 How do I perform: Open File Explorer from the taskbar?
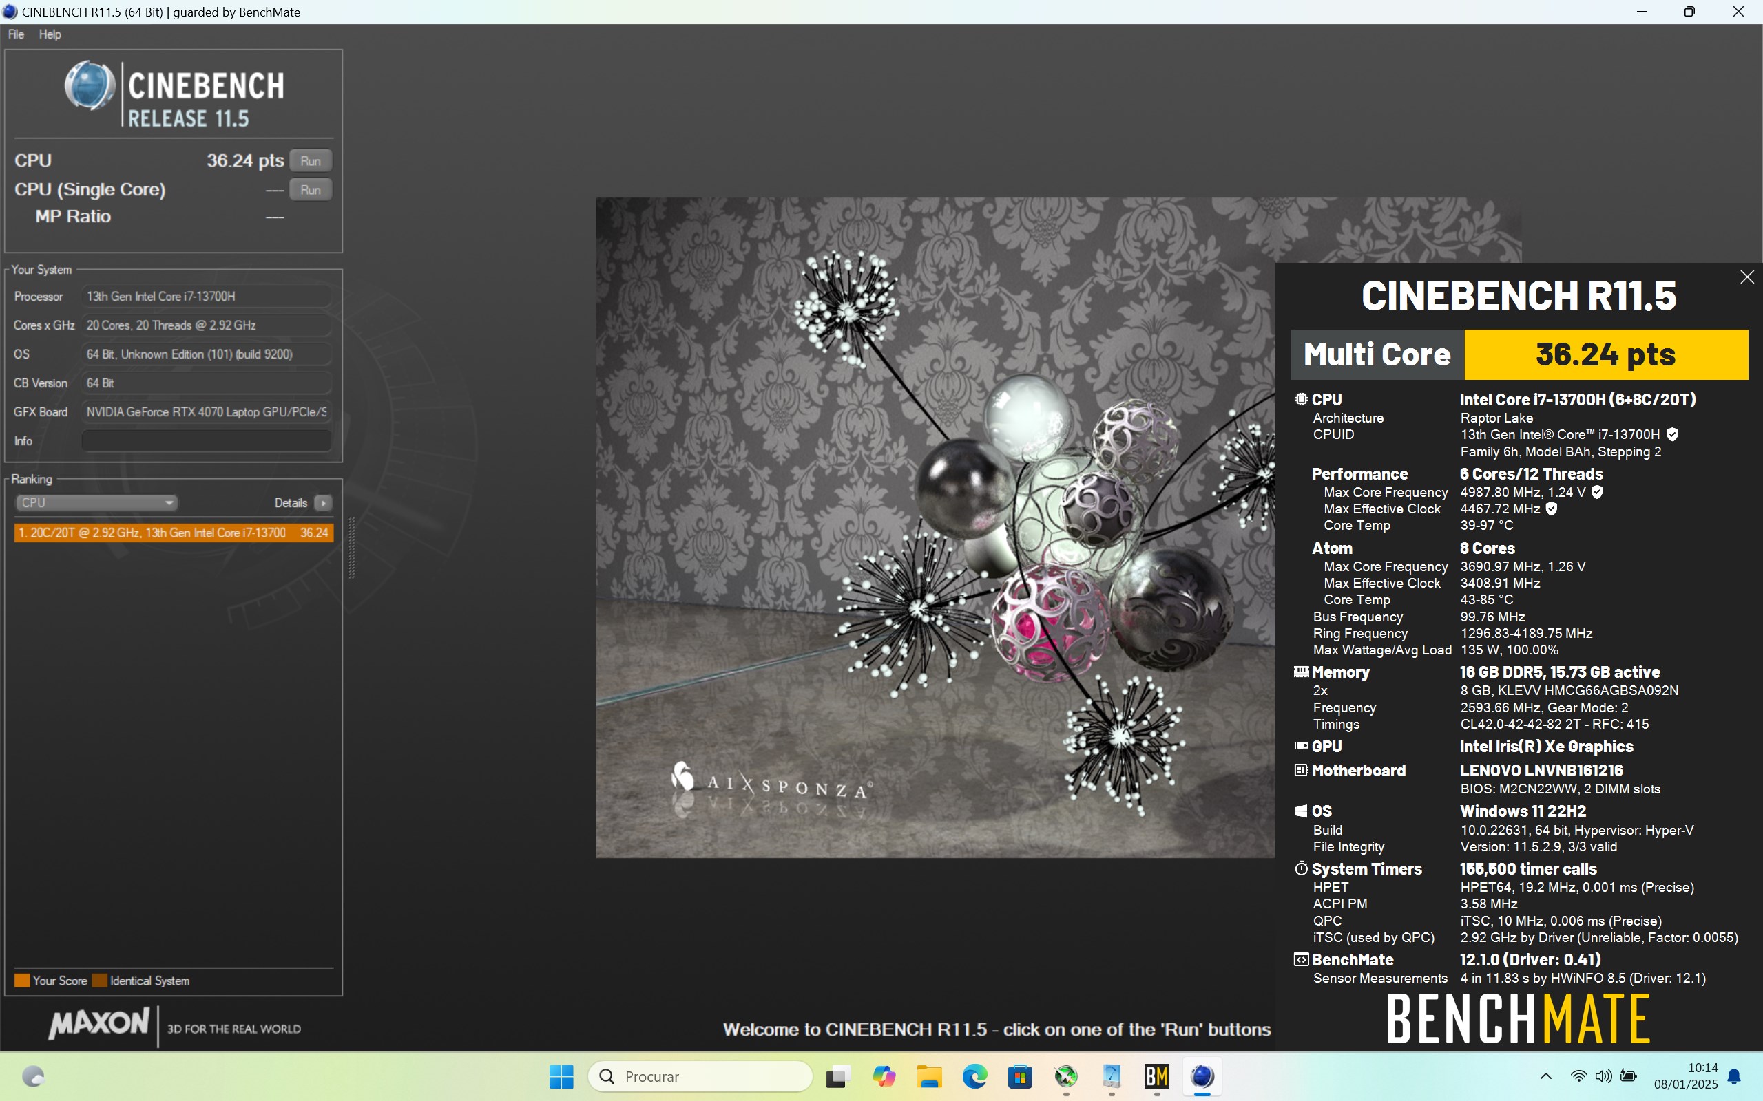930,1076
